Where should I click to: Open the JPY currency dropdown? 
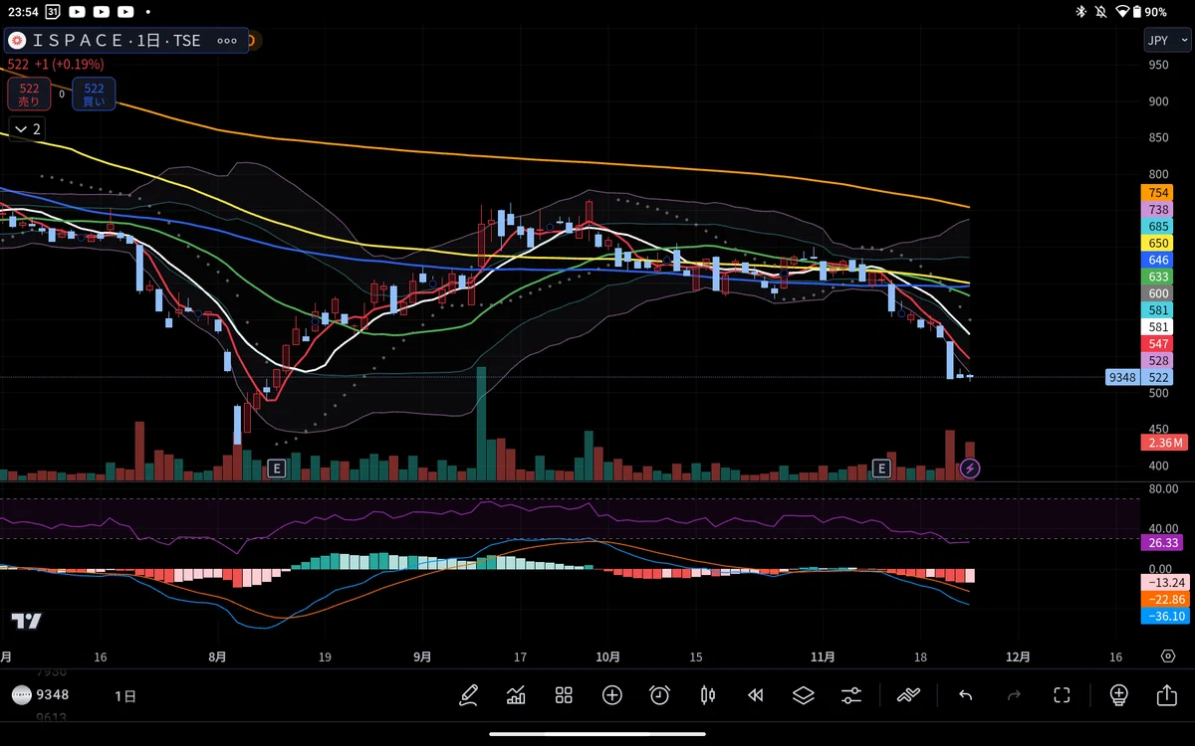click(1166, 41)
